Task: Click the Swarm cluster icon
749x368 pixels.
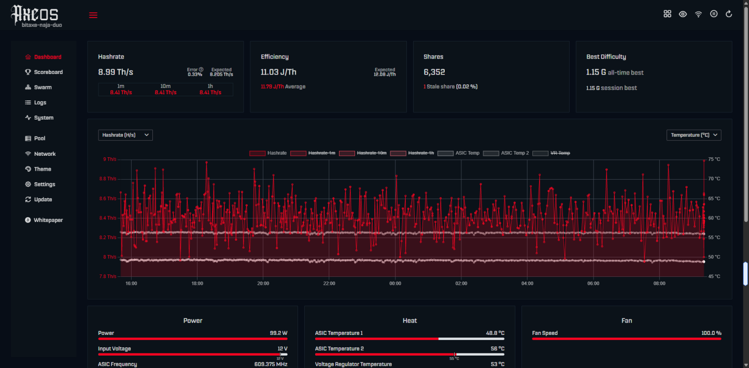Action: (x=28, y=87)
